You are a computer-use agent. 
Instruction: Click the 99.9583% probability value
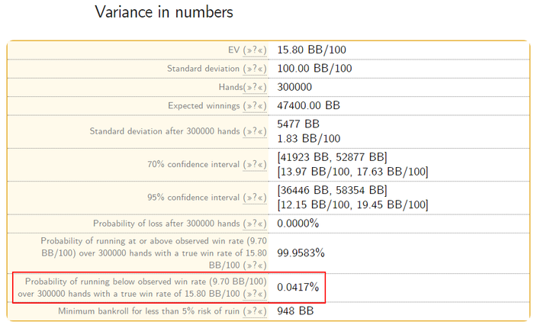pyautogui.click(x=301, y=253)
